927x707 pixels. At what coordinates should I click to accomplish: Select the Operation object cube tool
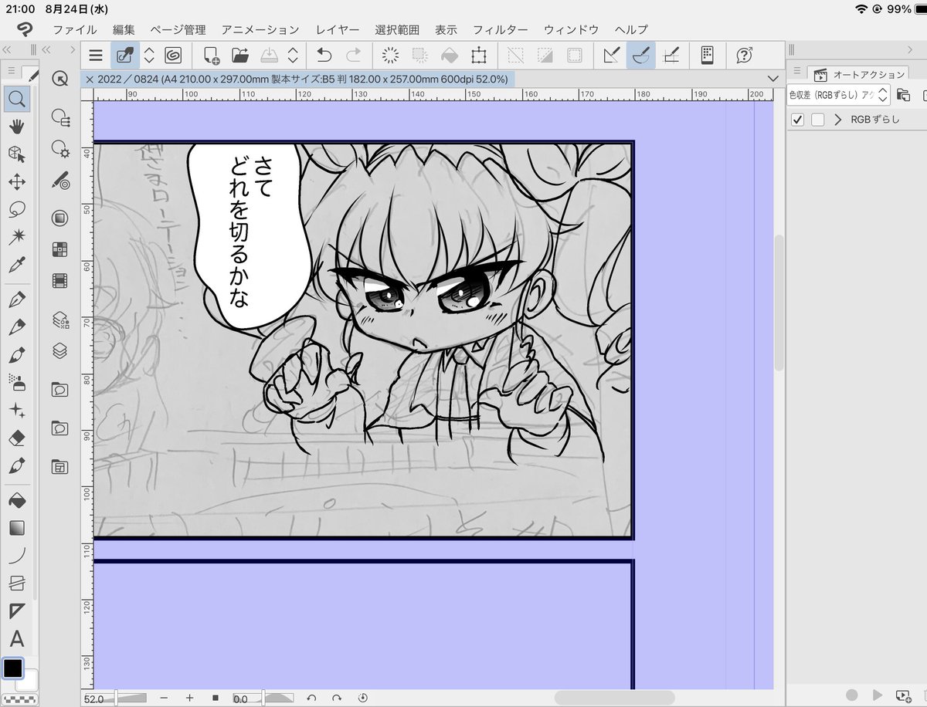17,154
